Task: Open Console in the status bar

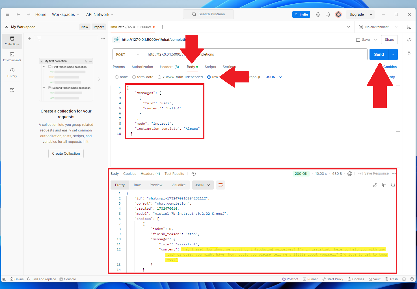Action: point(68,279)
